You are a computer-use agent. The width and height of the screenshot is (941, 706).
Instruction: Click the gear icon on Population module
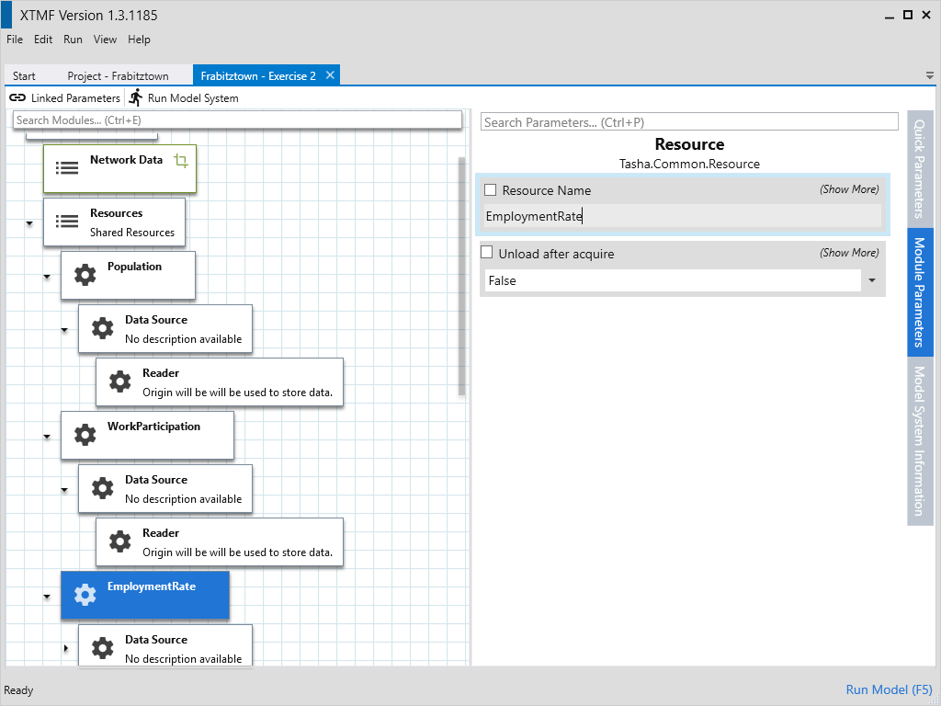click(85, 275)
